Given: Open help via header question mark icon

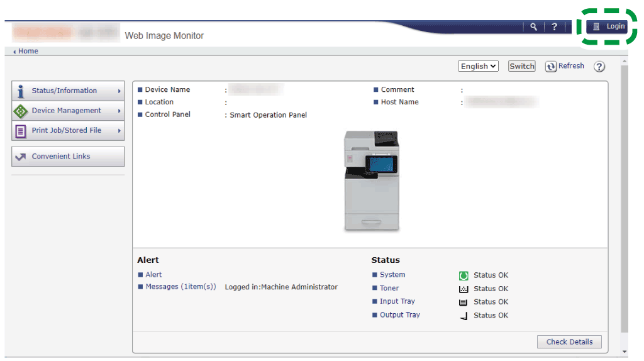Looking at the screenshot, I should tap(555, 26).
